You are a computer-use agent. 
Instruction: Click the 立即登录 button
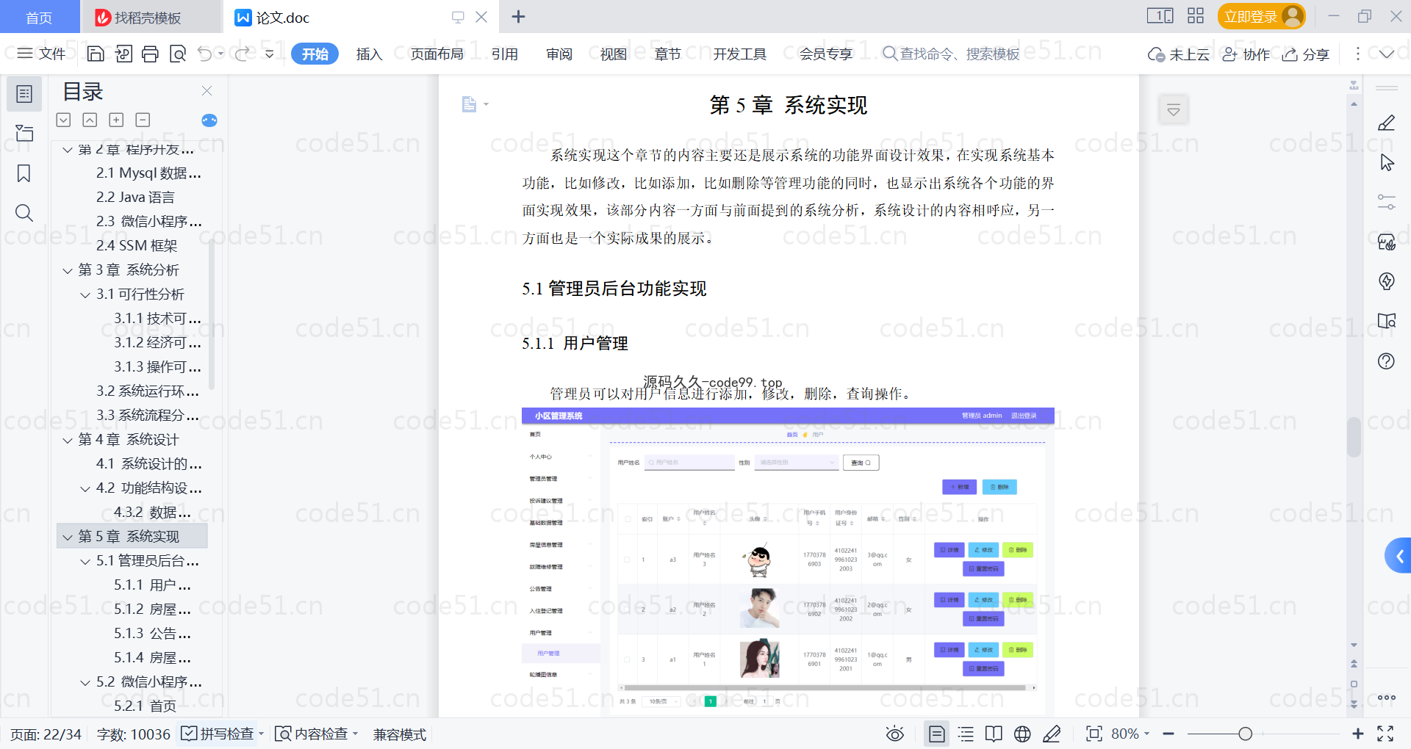point(1261,16)
